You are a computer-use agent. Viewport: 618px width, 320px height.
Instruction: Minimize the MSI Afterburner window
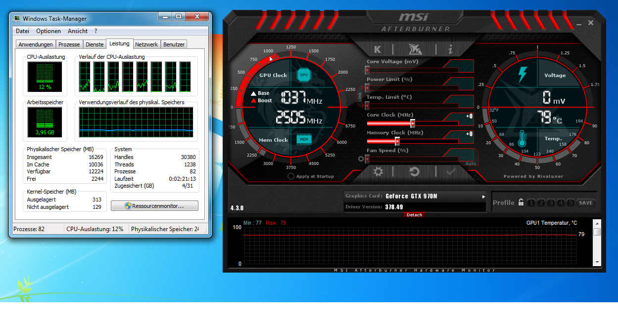point(579,23)
